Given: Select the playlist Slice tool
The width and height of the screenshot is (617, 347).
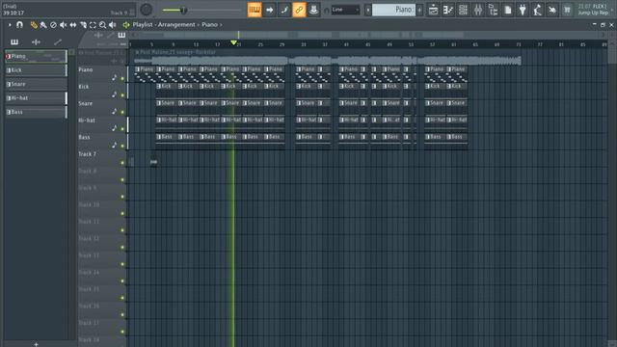Looking at the screenshot, I should point(83,25).
